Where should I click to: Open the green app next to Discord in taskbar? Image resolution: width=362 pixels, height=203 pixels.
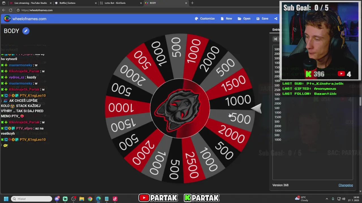(x=65, y=199)
